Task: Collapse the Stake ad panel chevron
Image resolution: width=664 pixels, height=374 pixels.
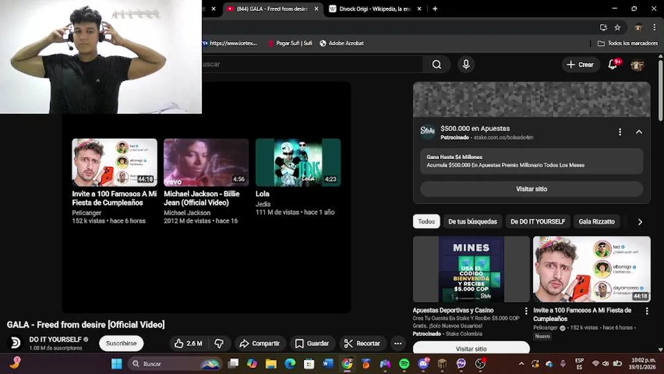Action: (639, 132)
